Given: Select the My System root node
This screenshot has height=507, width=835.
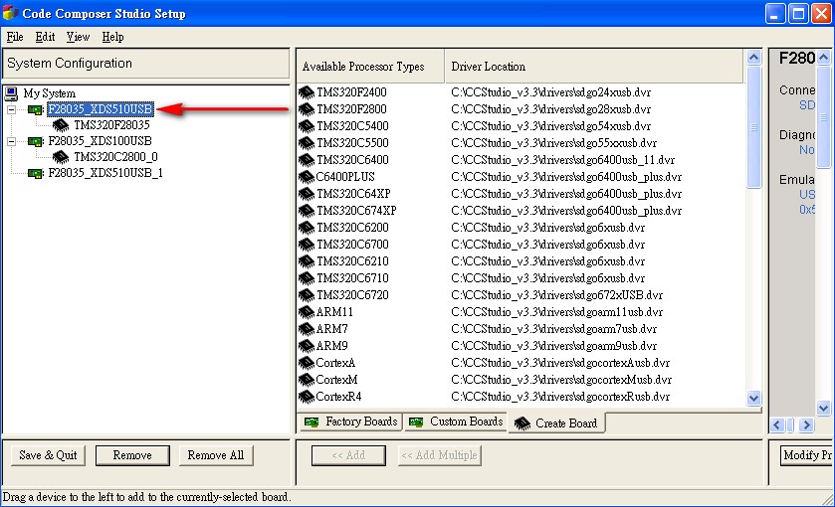Looking at the screenshot, I should coord(49,93).
